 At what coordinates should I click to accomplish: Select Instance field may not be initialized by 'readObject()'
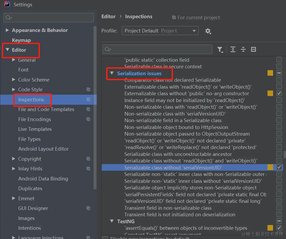[x=185, y=100]
